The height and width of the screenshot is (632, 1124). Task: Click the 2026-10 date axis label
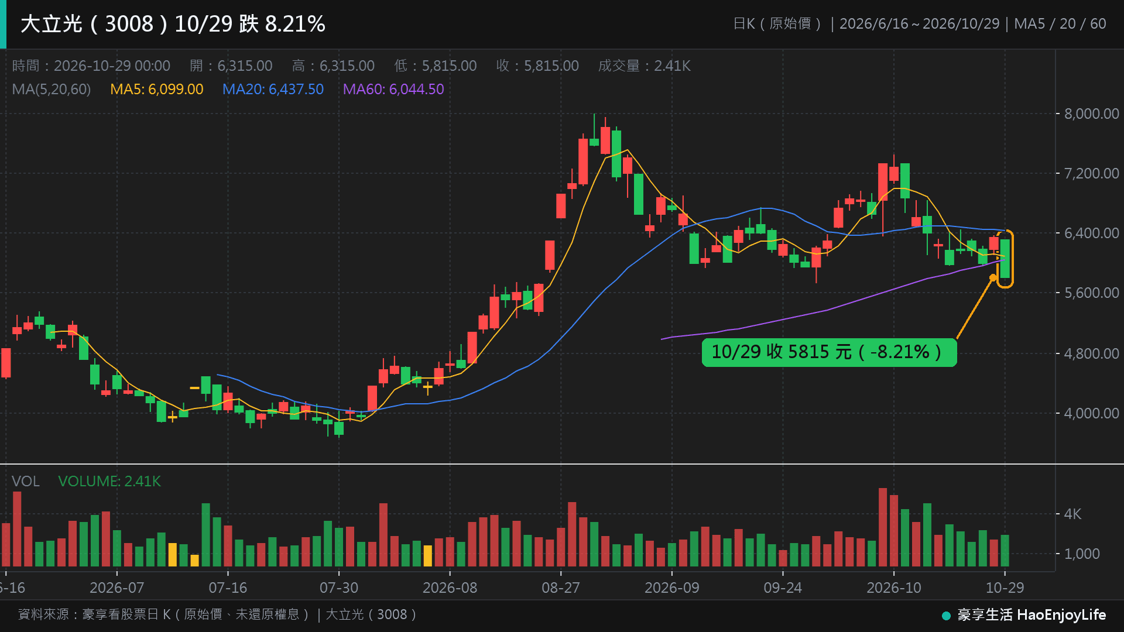coord(894,588)
